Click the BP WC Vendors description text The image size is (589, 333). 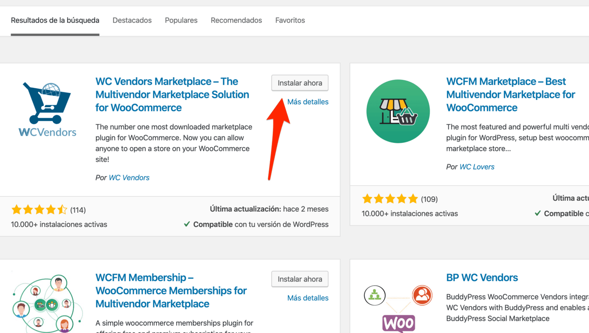tap(517, 308)
